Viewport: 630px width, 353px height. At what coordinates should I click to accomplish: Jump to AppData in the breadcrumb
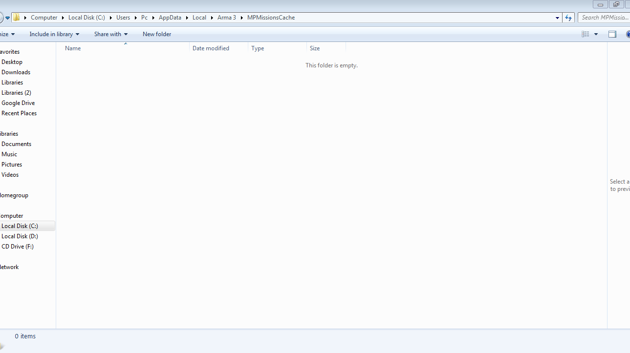click(170, 18)
